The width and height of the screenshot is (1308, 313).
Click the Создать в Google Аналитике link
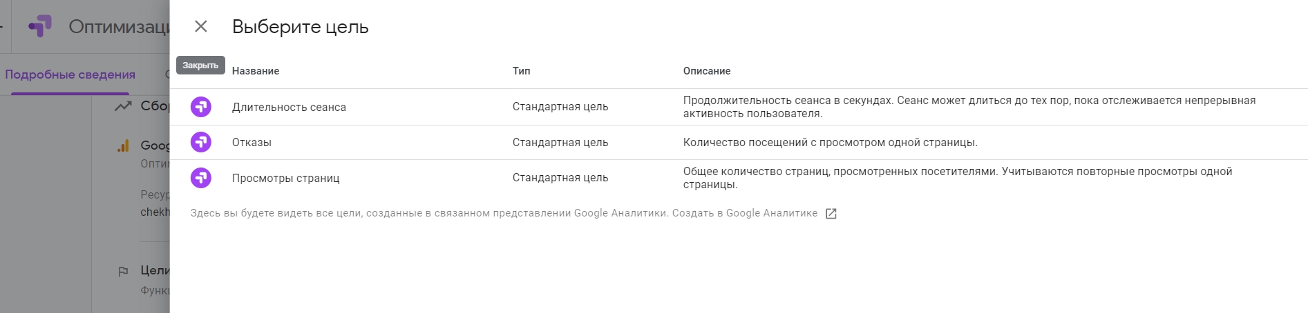tap(744, 213)
